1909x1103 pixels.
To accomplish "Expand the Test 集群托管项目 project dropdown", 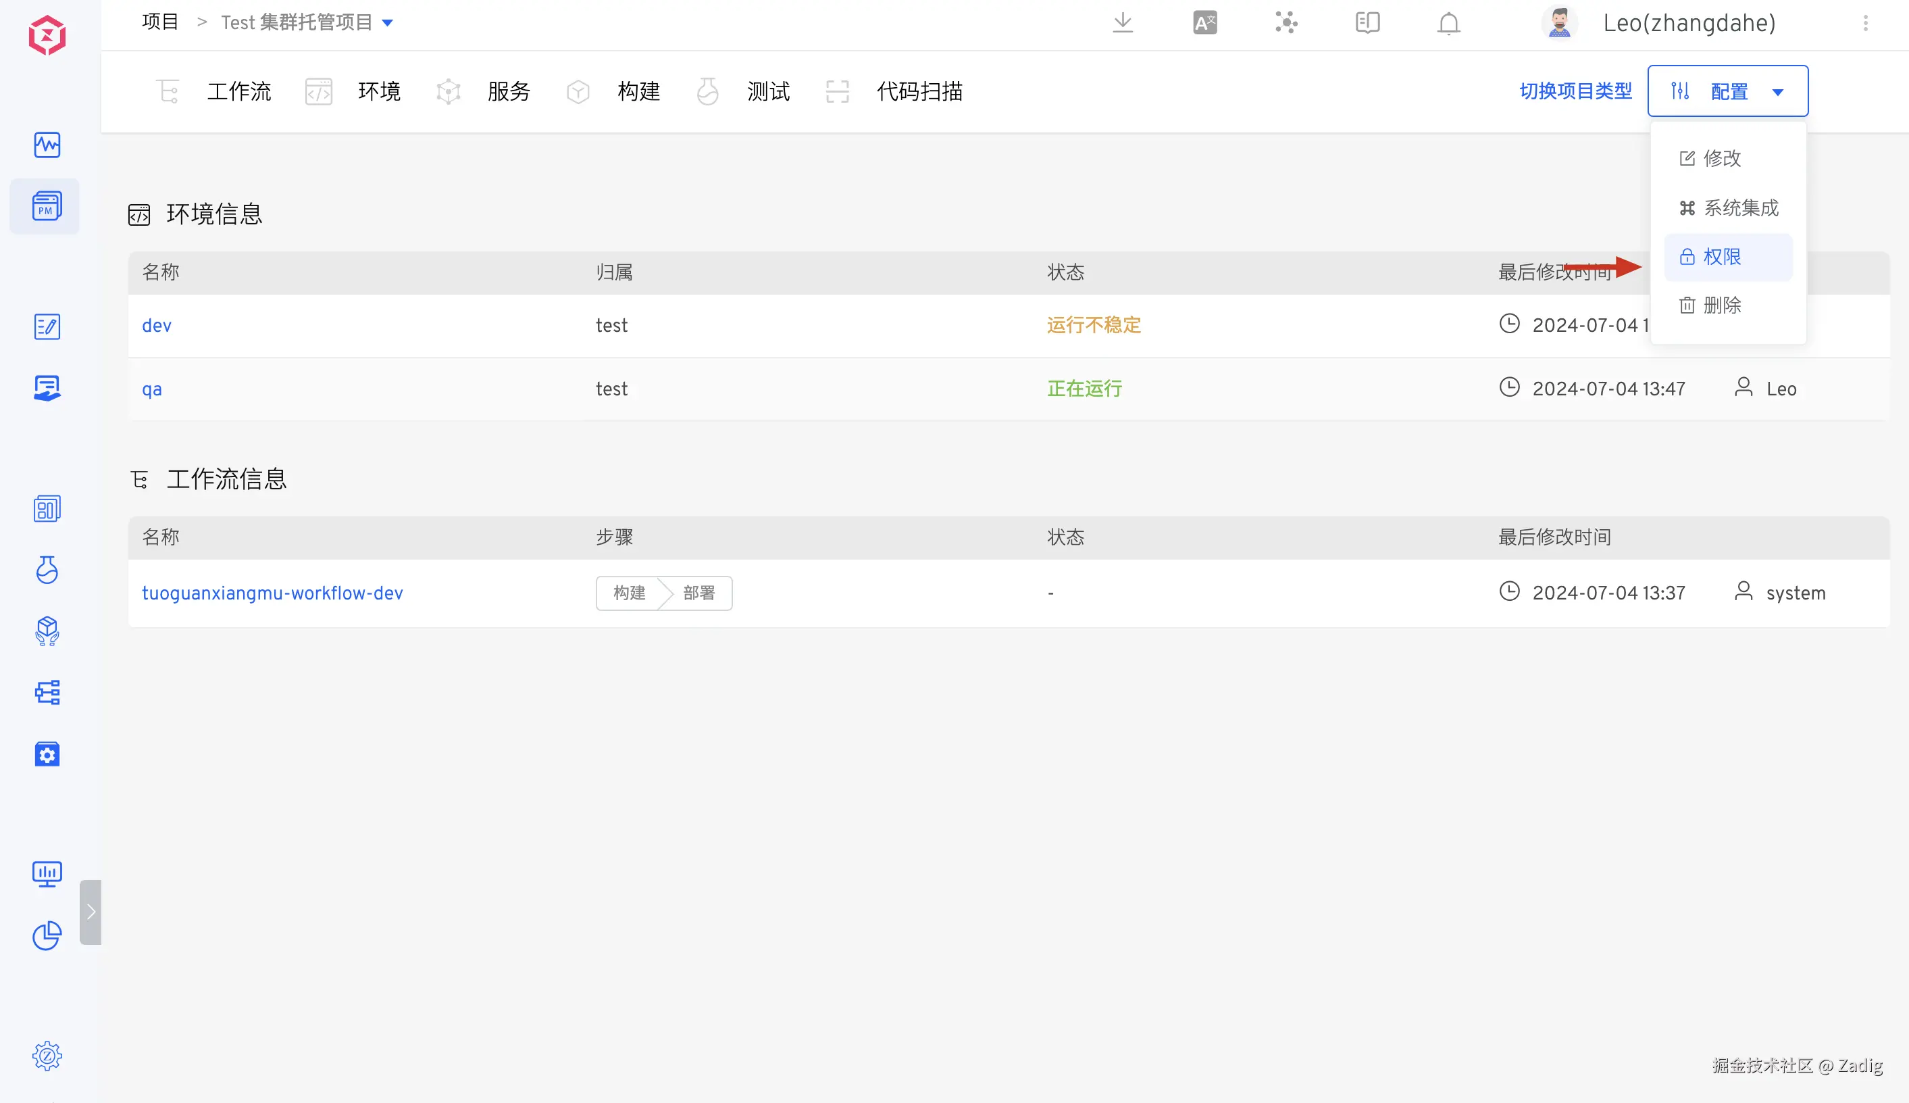I will (388, 23).
